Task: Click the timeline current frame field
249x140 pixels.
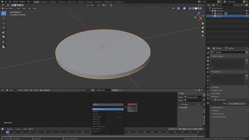Action: (x=173, y=129)
